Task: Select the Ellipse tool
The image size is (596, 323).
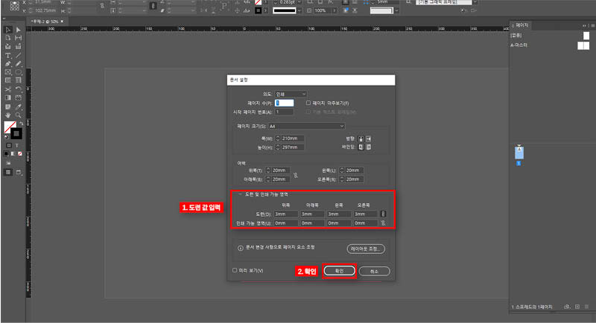Action: coord(18,72)
